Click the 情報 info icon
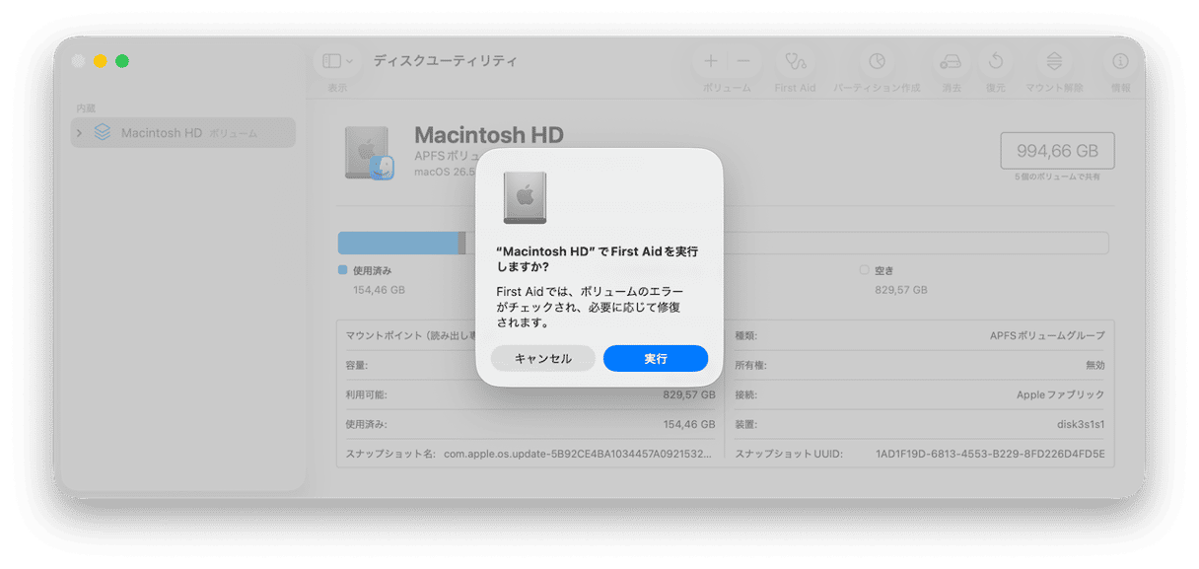1199x569 pixels. [x=1121, y=61]
